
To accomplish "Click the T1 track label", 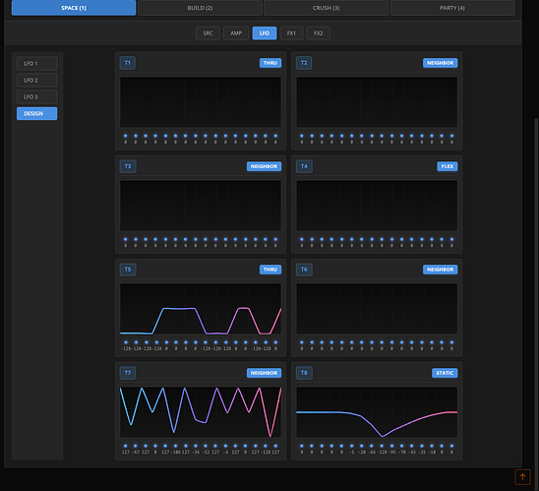I will tap(128, 63).
